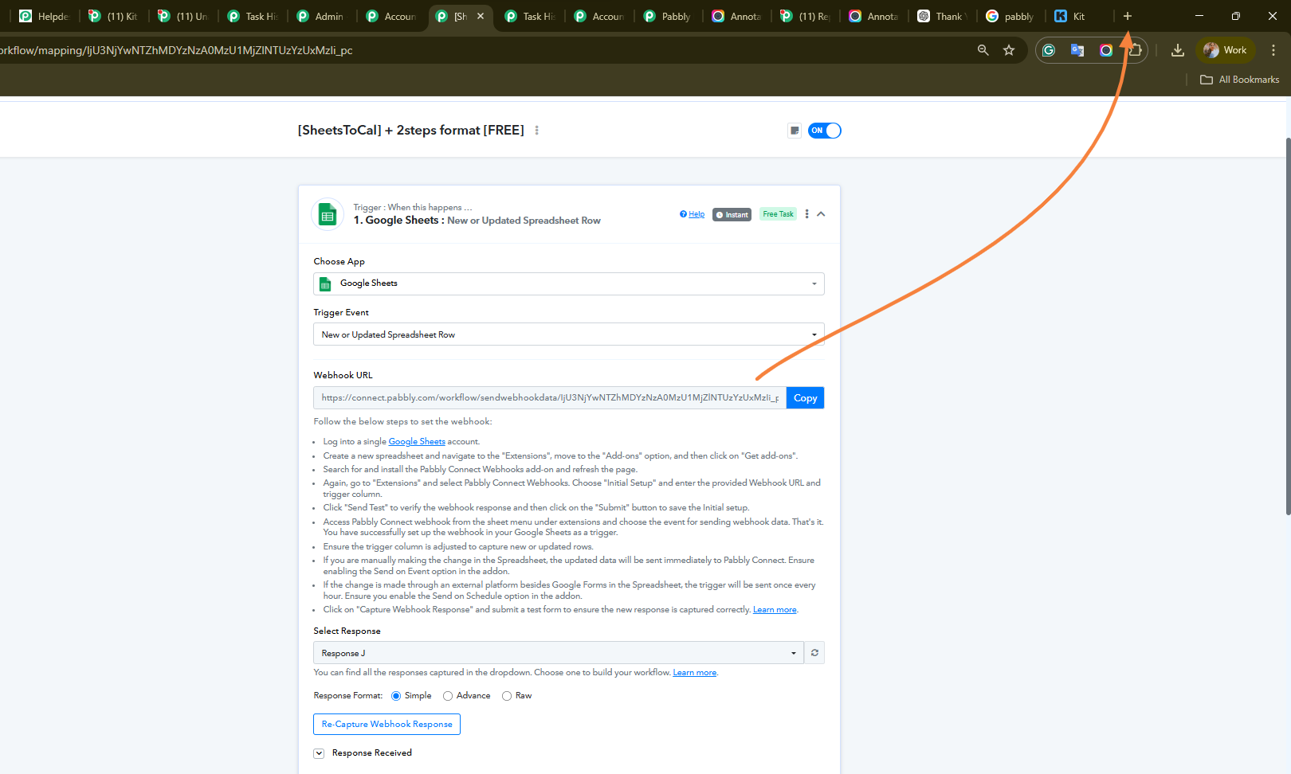The width and height of the screenshot is (1291, 774).
Task: Click the zoom magnifier icon in address bar
Action: [983, 50]
